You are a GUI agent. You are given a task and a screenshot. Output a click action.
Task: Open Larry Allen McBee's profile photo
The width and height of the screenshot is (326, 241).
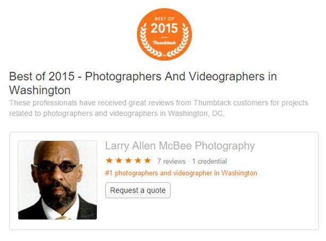point(57,180)
